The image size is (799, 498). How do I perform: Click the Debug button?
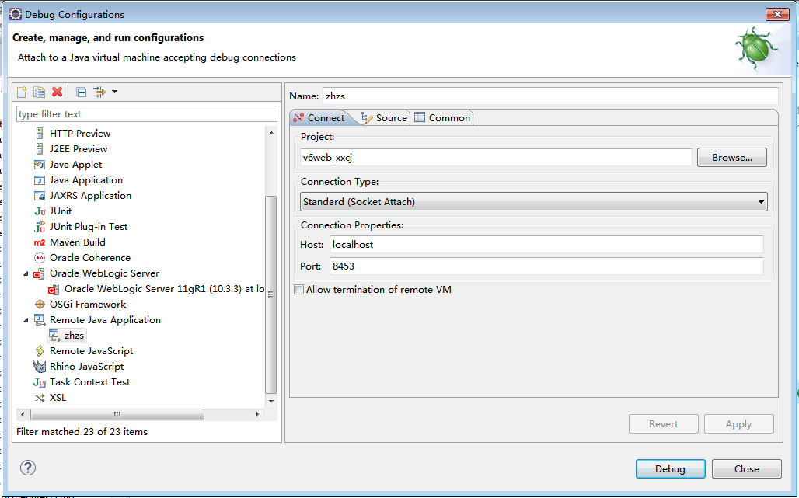point(670,469)
